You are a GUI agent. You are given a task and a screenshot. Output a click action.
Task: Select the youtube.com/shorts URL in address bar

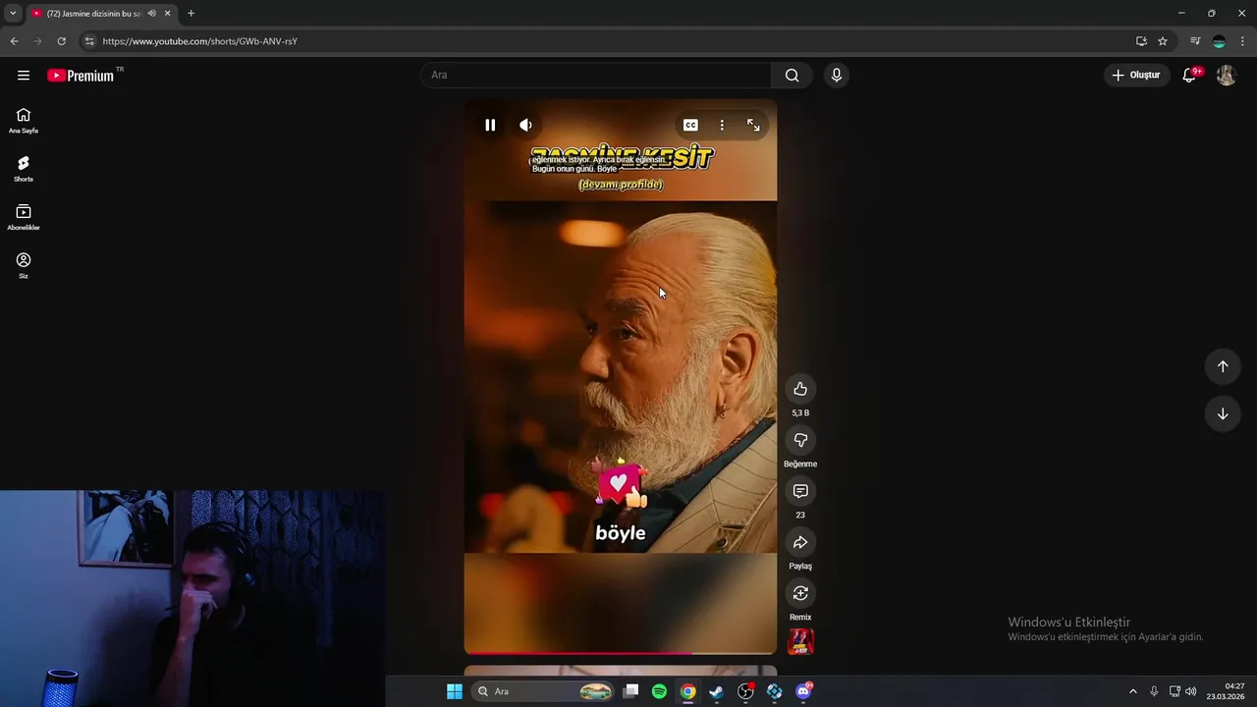pyautogui.click(x=199, y=41)
